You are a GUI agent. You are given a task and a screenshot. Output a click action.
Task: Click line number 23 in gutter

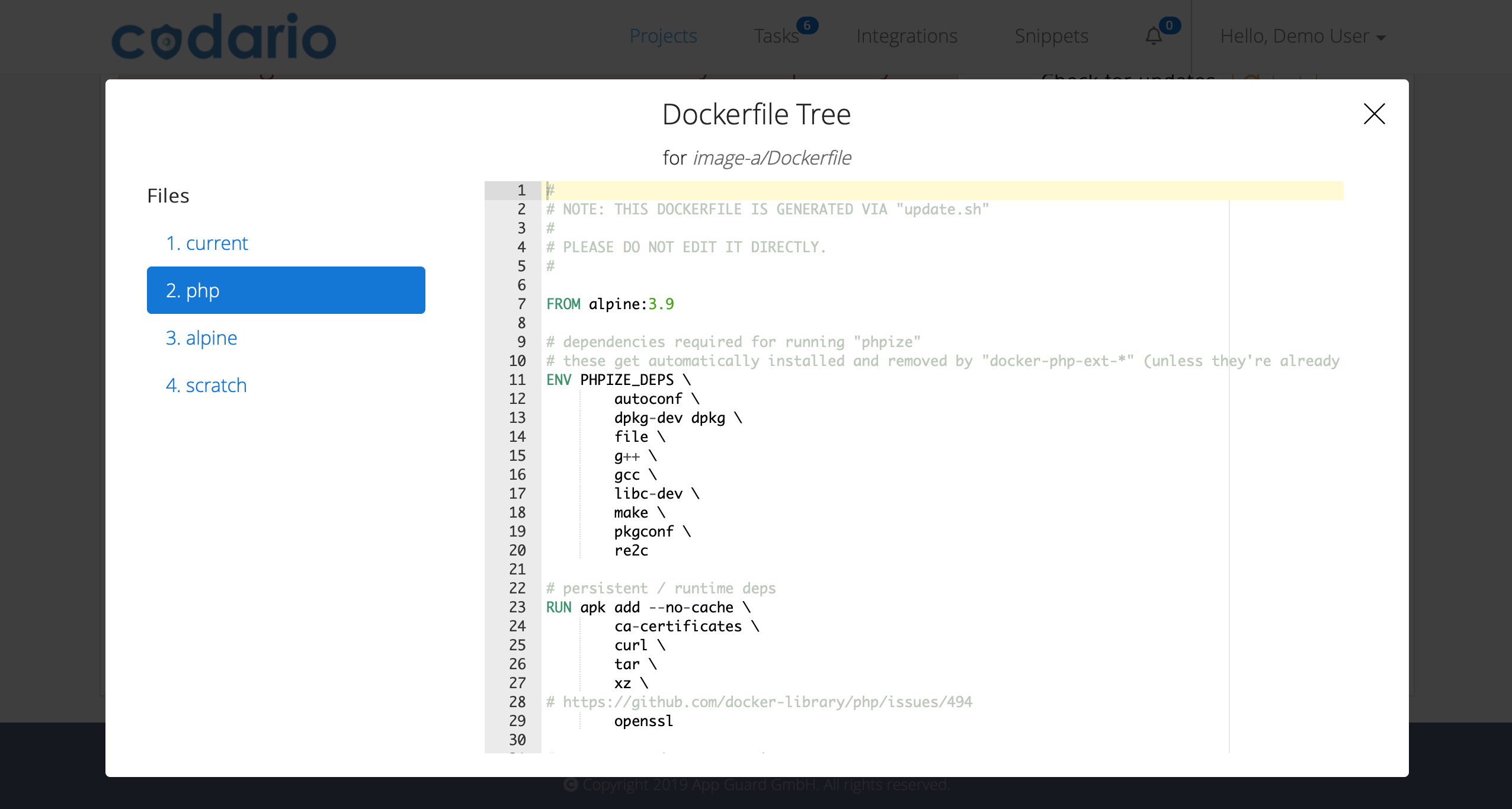(x=517, y=607)
